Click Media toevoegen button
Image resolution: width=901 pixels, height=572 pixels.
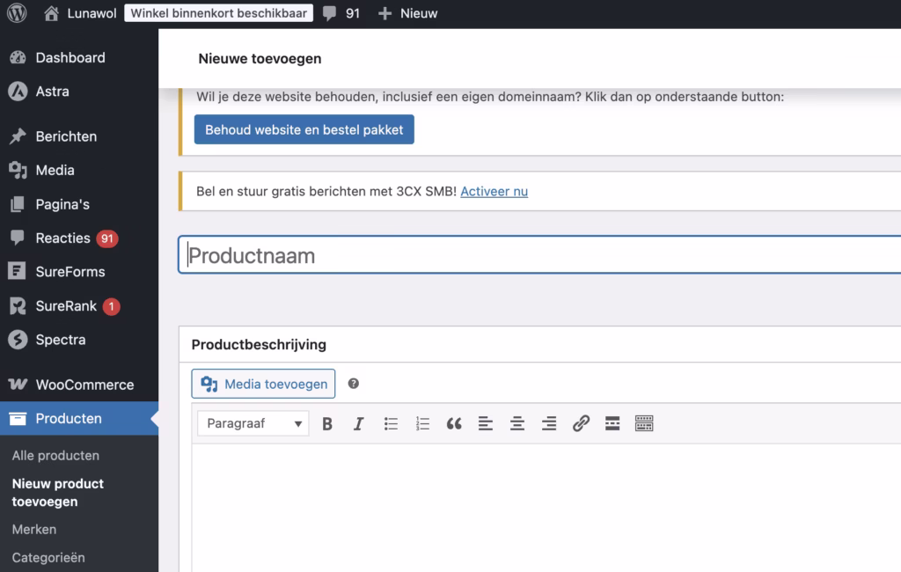click(263, 384)
